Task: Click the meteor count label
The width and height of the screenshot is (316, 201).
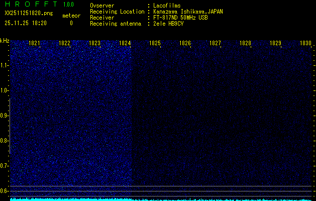Action: pos(71,16)
